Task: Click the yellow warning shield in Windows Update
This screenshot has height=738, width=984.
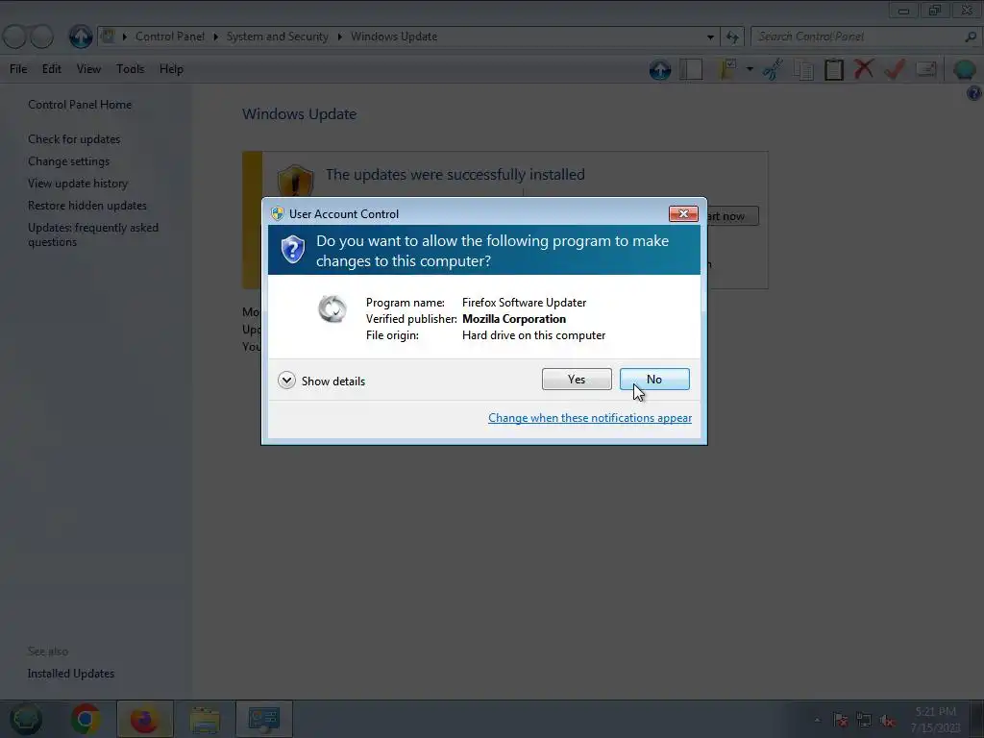Action: pyautogui.click(x=295, y=182)
